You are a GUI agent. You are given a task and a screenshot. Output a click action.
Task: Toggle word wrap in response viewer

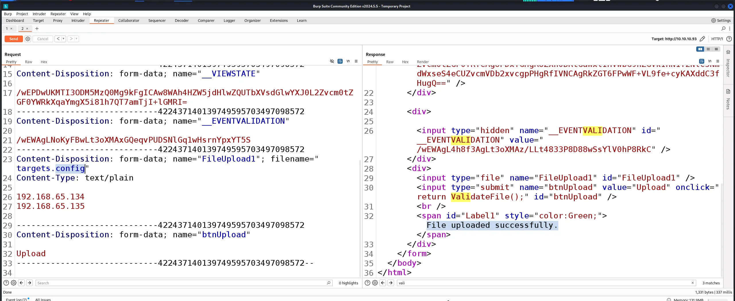point(701,61)
